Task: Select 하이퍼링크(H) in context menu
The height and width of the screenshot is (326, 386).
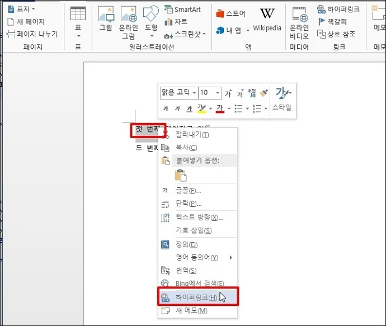Action: (198, 297)
